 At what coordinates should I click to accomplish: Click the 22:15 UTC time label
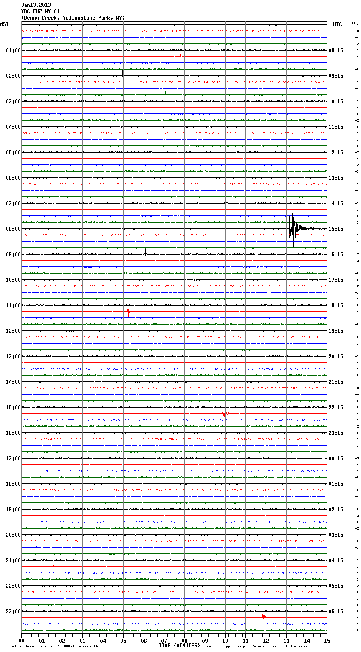pos(336,408)
